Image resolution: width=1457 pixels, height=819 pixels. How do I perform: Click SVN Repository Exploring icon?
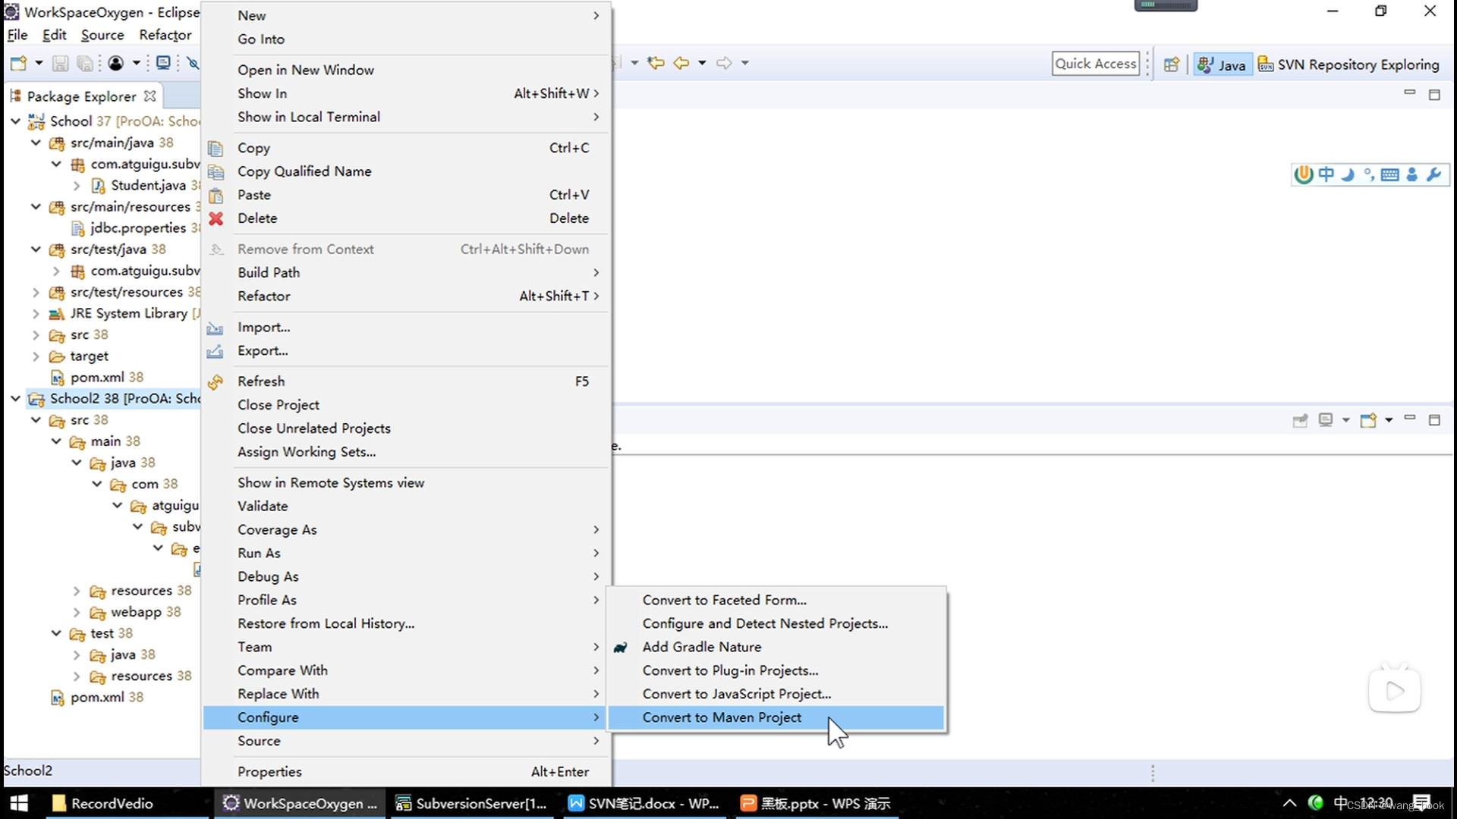pos(1267,63)
